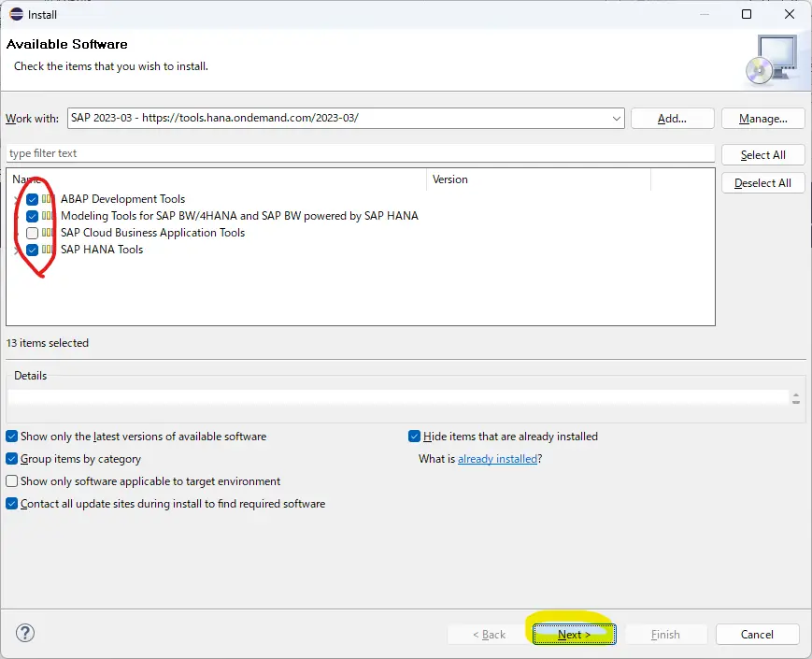Click Select All button
The height and width of the screenshot is (659, 812).
[x=762, y=155]
